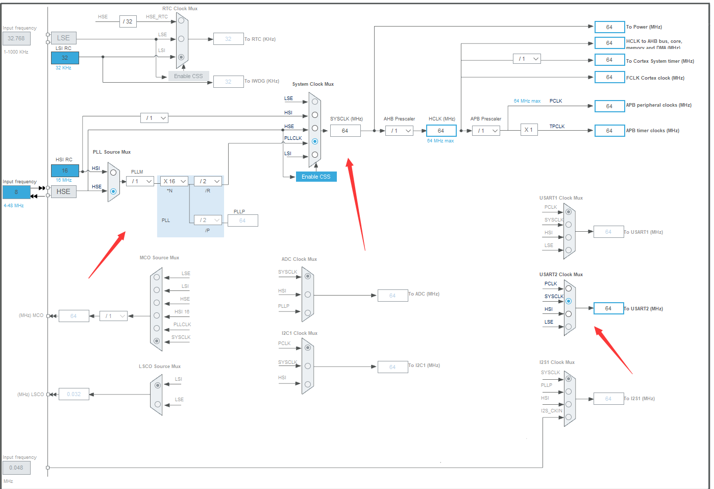Click the blue Enable CSS button

click(x=316, y=177)
